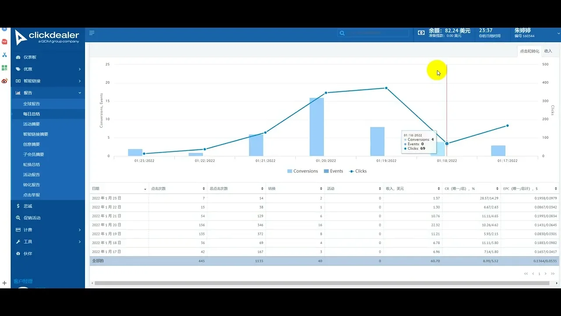Open 忠诚 with the dollar icon
This screenshot has height=316, width=561.
point(28,206)
